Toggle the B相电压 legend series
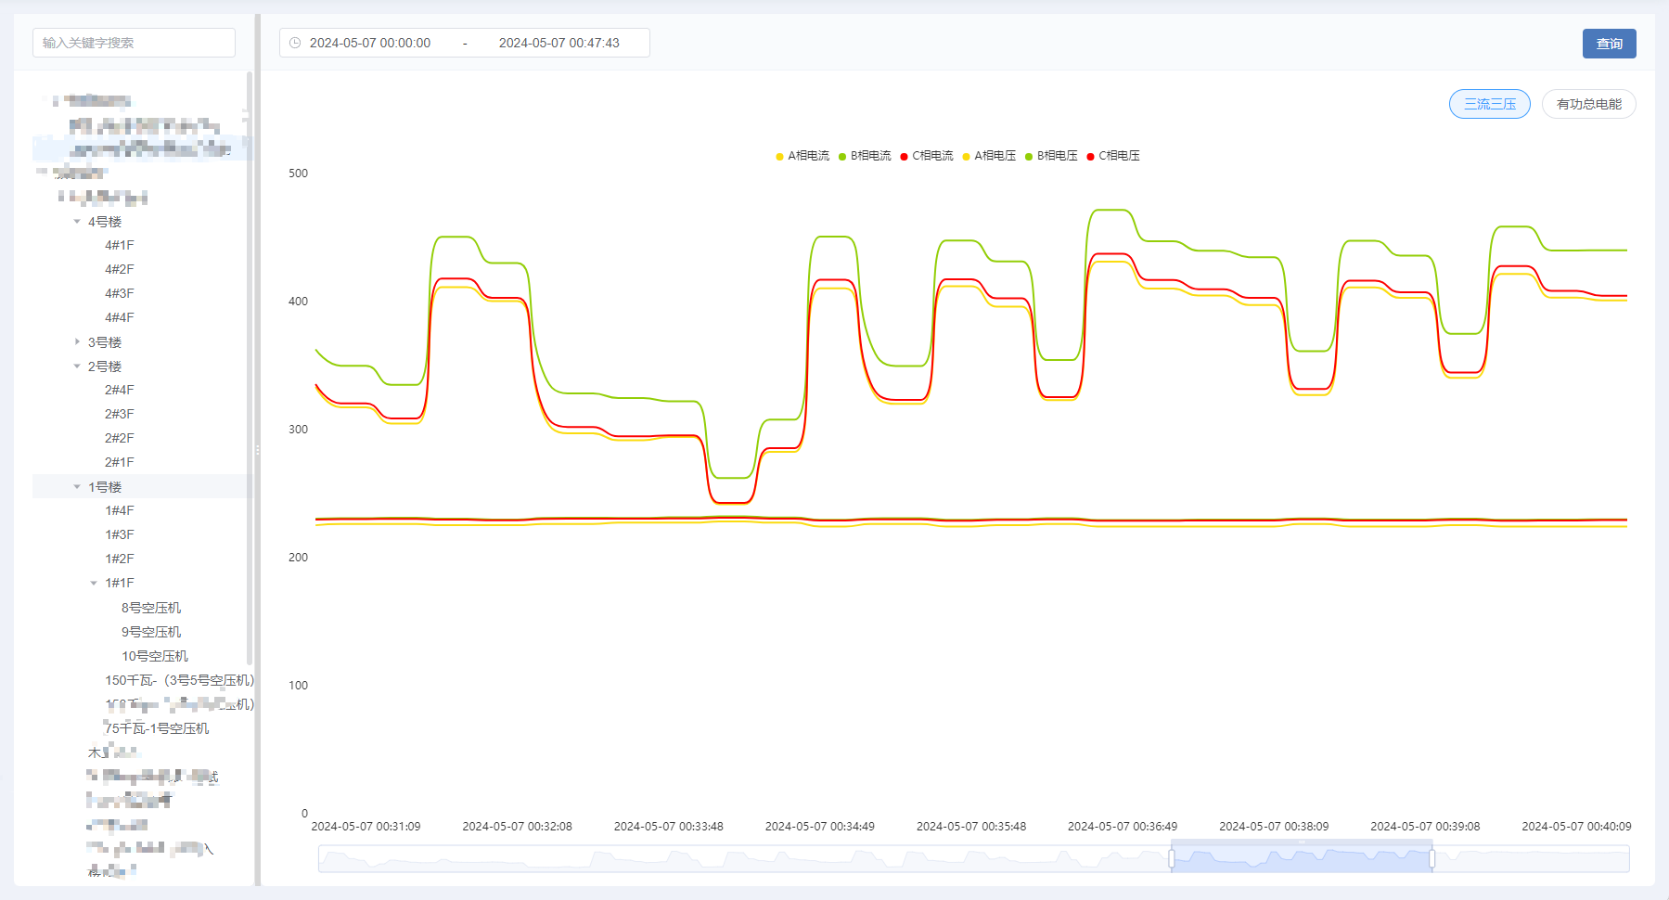The width and height of the screenshot is (1669, 900). click(x=1051, y=156)
